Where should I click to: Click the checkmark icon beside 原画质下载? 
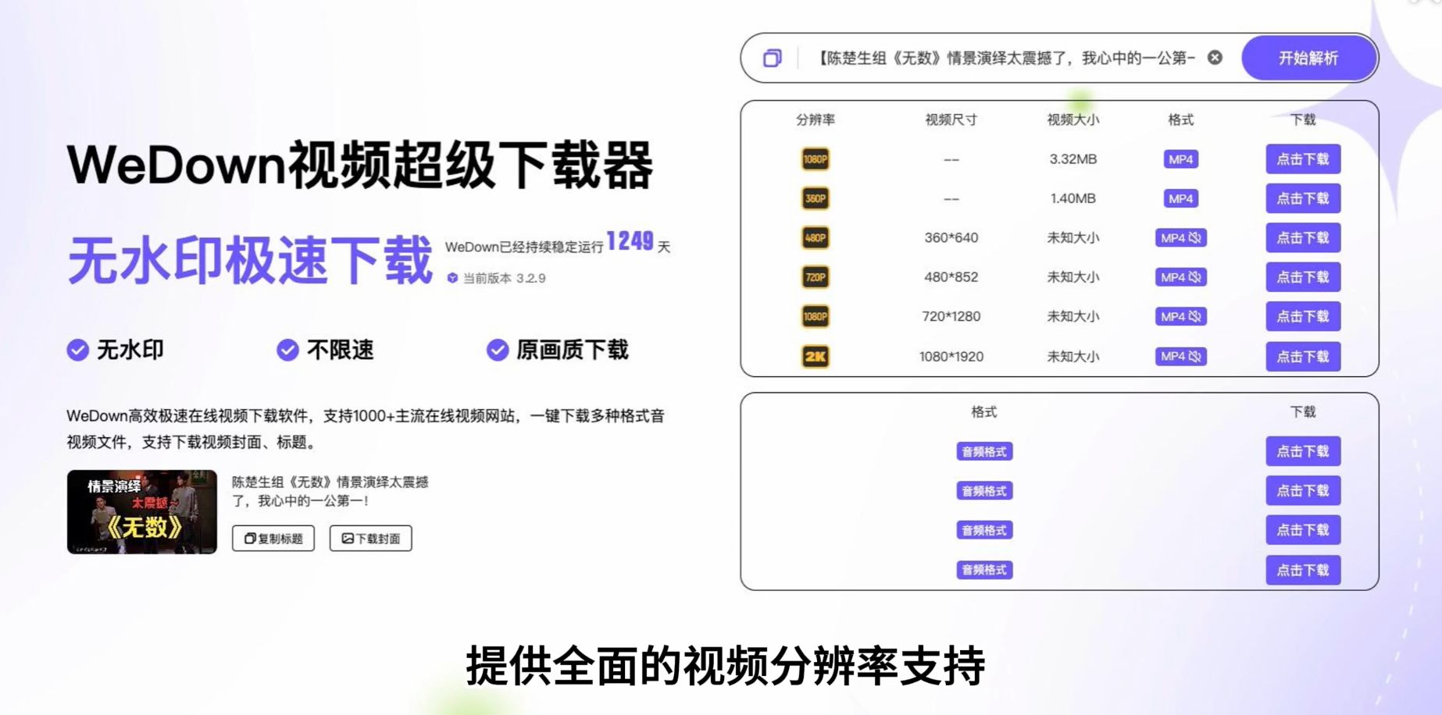[498, 350]
